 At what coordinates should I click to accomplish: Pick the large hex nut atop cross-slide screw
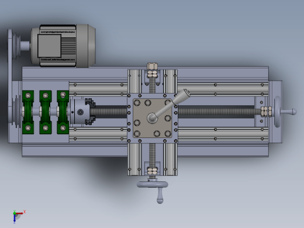pos(153,67)
